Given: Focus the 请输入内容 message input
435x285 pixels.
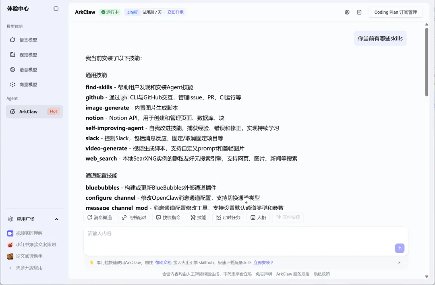Looking at the screenshot, I should coord(246,241).
